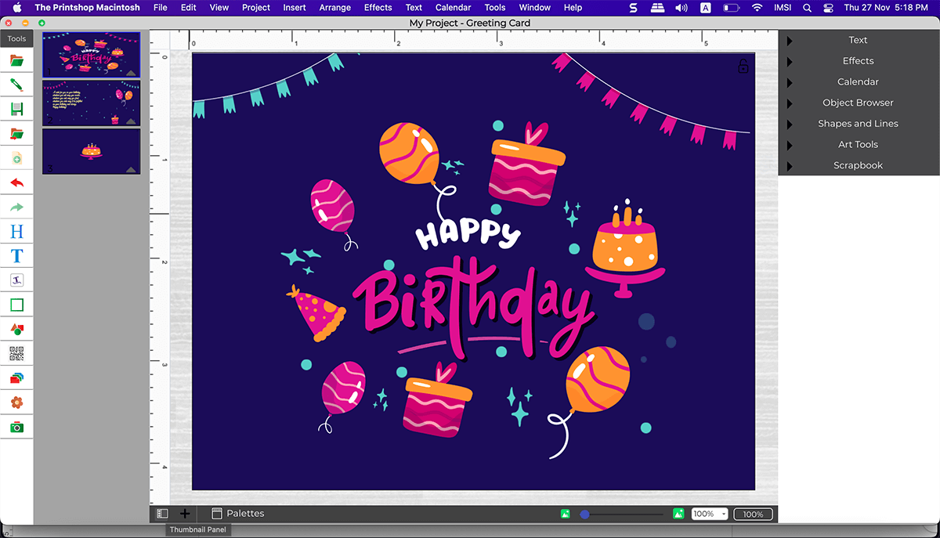The width and height of the screenshot is (940, 538).
Task: Expand the Effects panel section
Action: (x=858, y=61)
